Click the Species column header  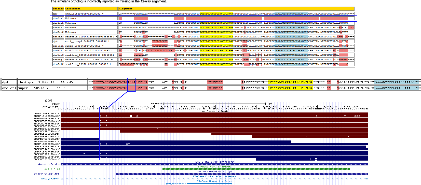58,9
